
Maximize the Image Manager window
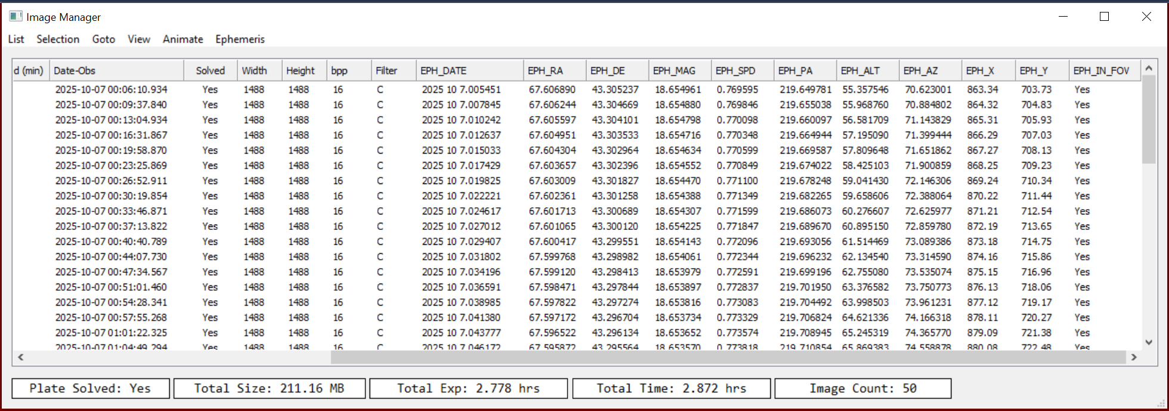(1104, 17)
